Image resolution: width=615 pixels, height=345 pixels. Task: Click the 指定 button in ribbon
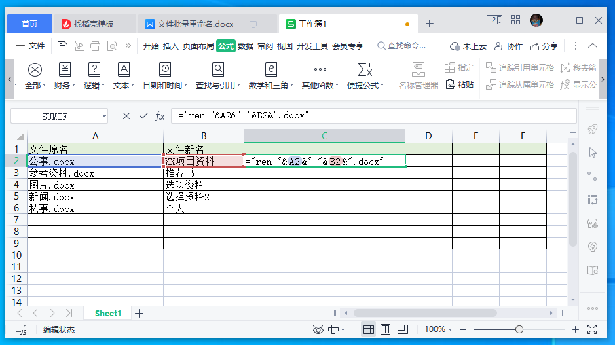click(x=459, y=68)
